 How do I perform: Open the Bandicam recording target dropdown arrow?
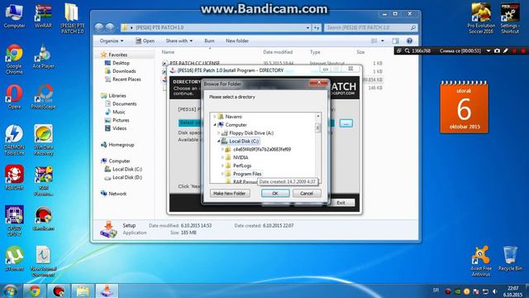coord(488,50)
